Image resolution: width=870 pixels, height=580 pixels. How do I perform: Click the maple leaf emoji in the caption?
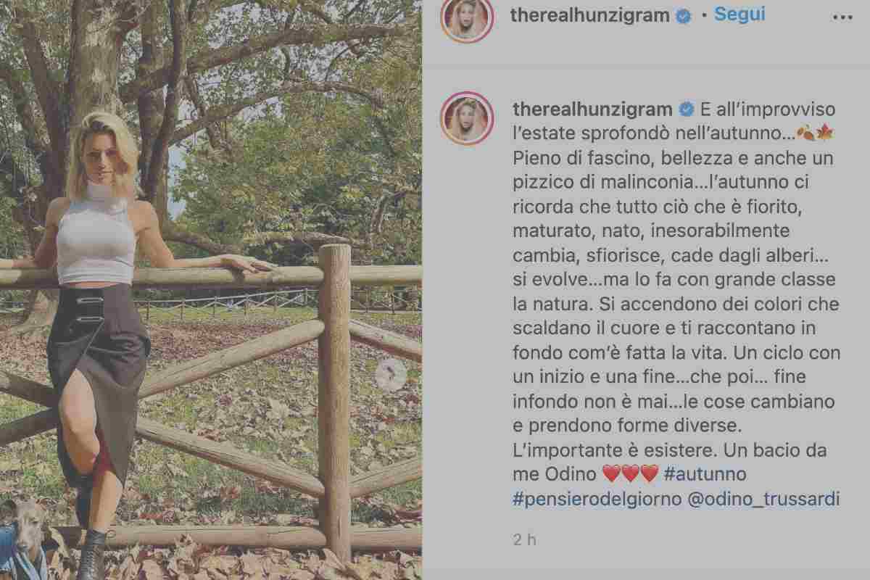(x=825, y=132)
